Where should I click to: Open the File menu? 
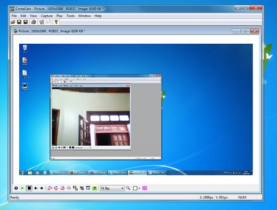14,16
